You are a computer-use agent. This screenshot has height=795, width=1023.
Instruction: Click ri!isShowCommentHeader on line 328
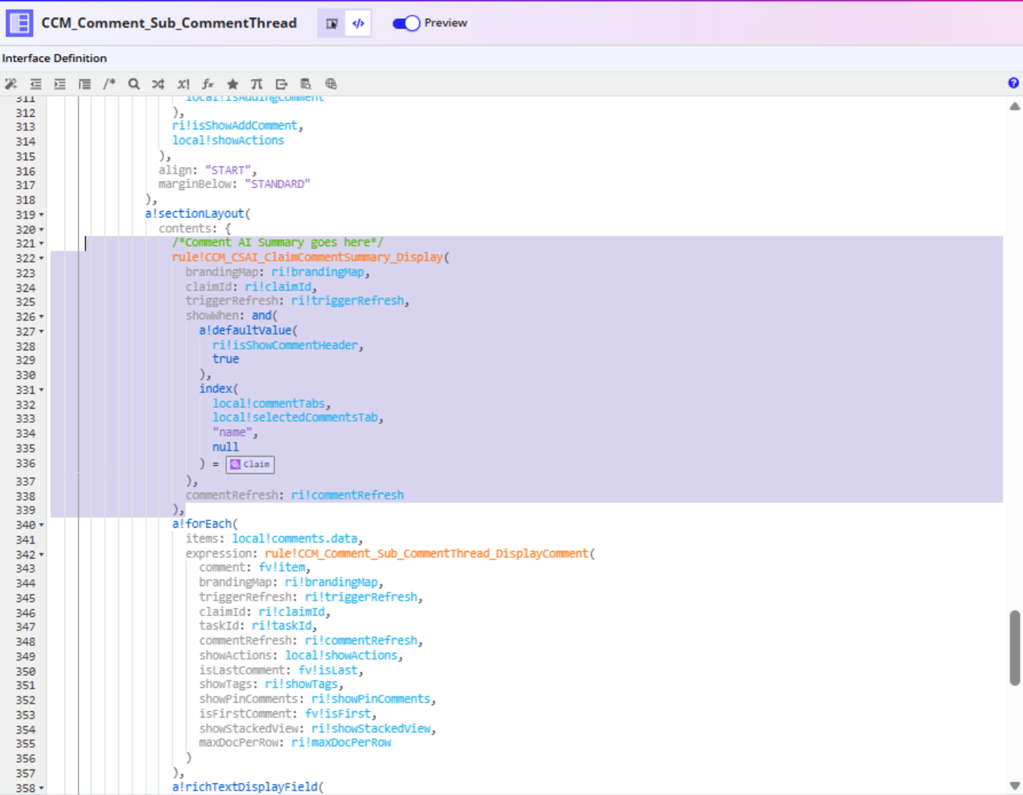(285, 345)
